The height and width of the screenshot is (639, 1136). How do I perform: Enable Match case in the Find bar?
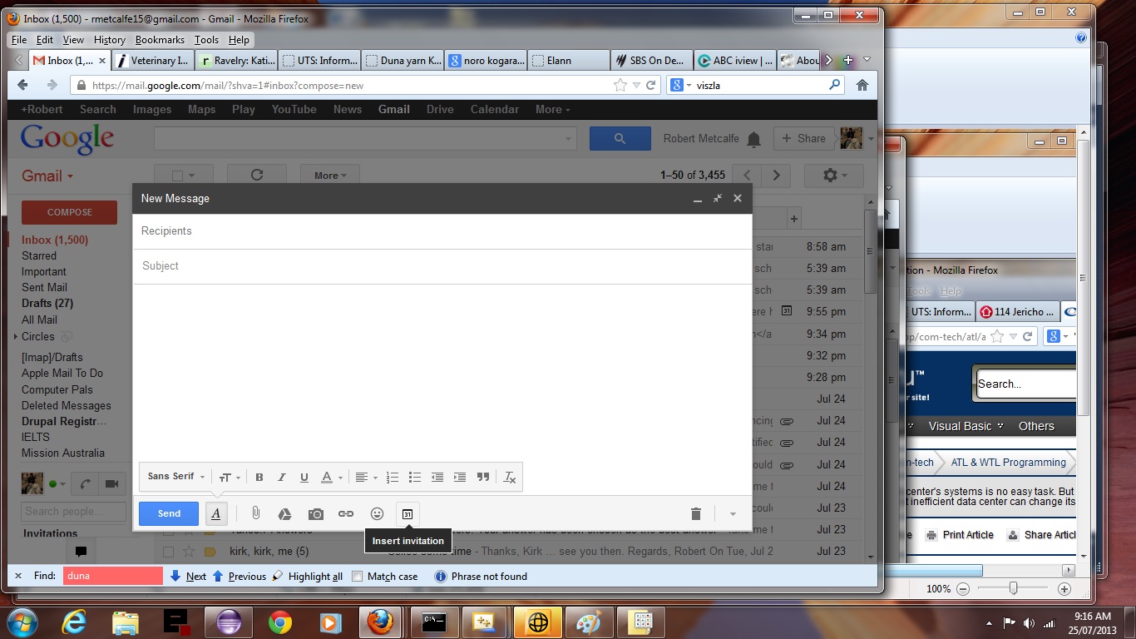point(358,576)
